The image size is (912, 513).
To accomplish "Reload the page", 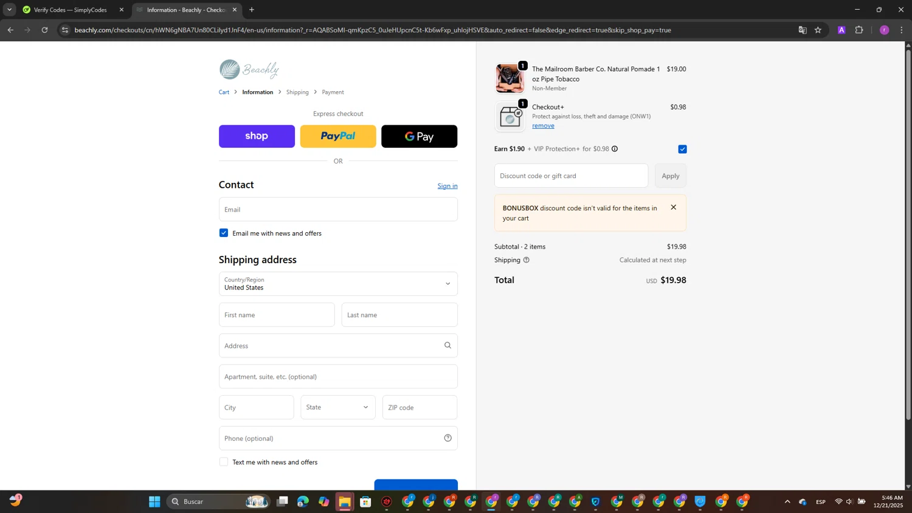I will [44, 30].
